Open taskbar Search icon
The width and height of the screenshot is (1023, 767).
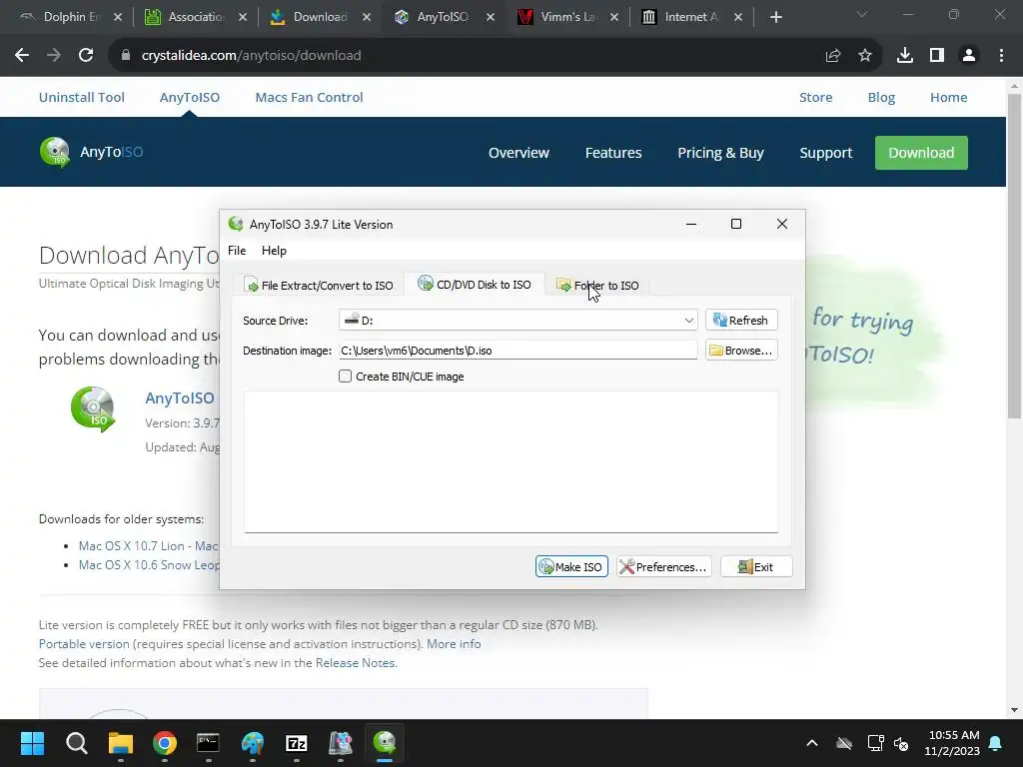point(76,743)
